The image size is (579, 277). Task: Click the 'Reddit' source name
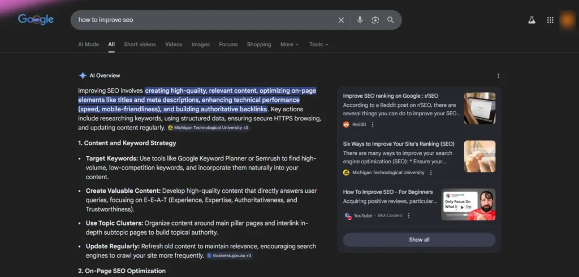(x=359, y=124)
